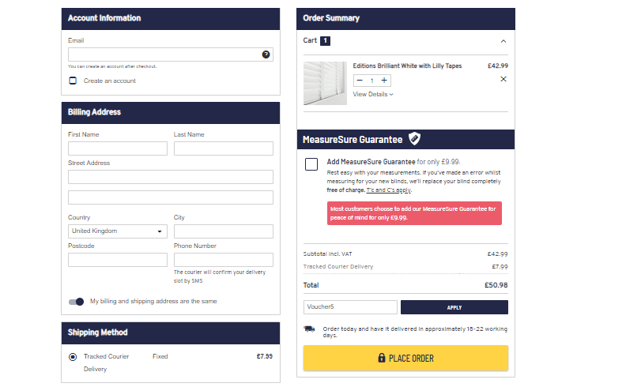Check Add MeasureSure Guarantee box
The image size is (626, 387).
[311, 164]
